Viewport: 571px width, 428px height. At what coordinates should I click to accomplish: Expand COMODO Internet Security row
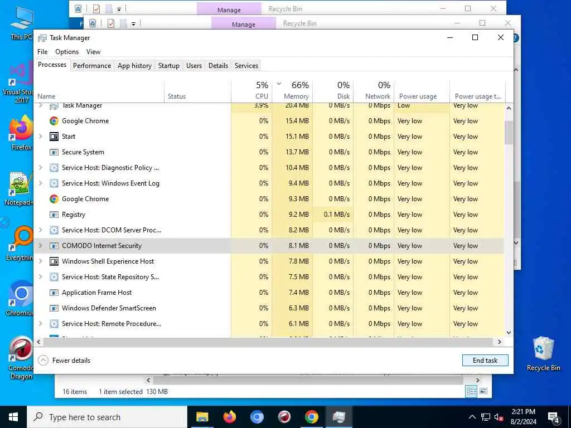tap(40, 246)
